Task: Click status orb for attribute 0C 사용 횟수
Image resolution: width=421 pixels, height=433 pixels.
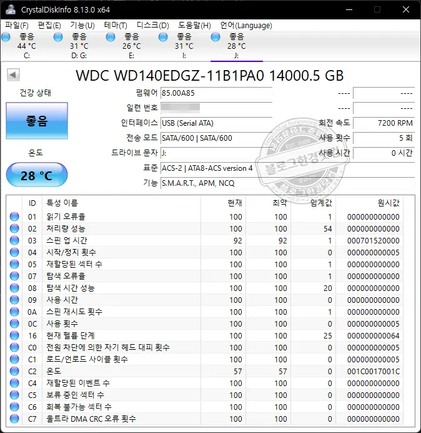Action: tap(14, 323)
